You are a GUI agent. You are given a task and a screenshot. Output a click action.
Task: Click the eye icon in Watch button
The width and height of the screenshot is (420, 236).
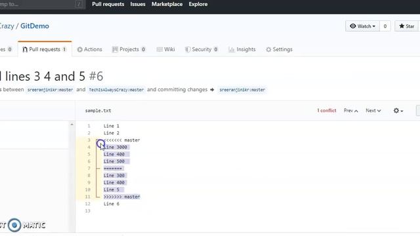pos(353,26)
